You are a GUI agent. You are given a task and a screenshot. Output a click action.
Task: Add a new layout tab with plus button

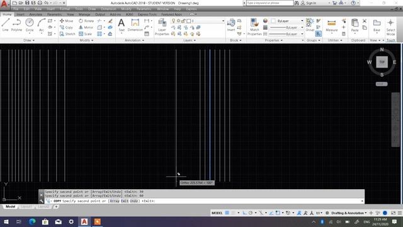pyautogui.click(x=56, y=207)
